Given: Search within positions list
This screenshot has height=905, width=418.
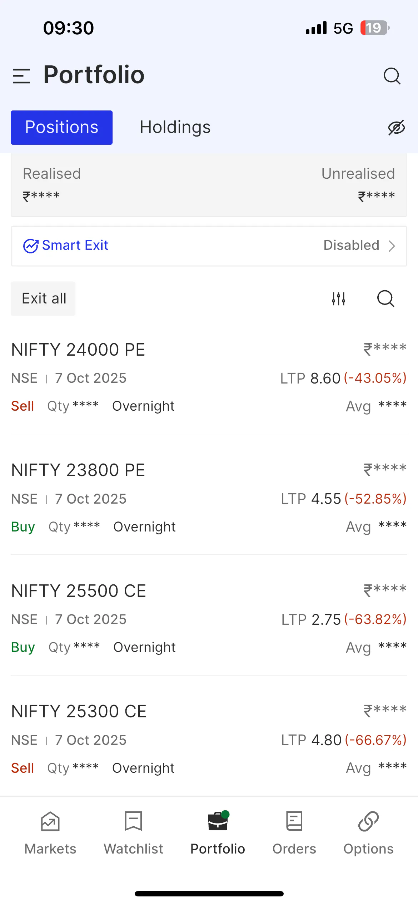Looking at the screenshot, I should pos(385,298).
